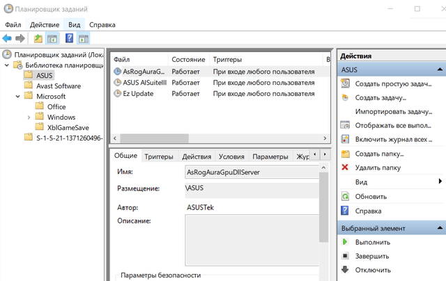
Task: Expand the Windows tree node
Action: pos(29,118)
